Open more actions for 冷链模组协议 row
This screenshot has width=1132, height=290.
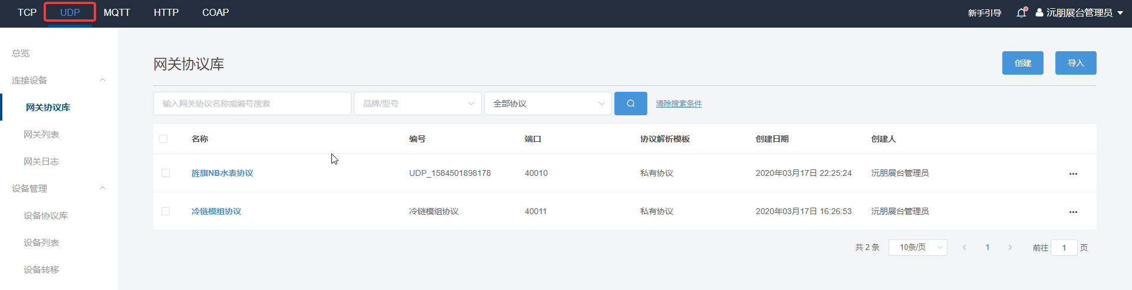1073,212
